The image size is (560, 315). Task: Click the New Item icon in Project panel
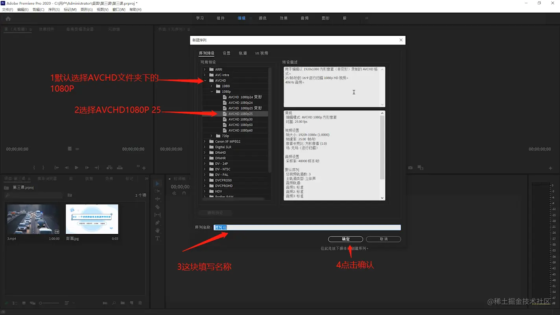pyautogui.click(x=131, y=303)
